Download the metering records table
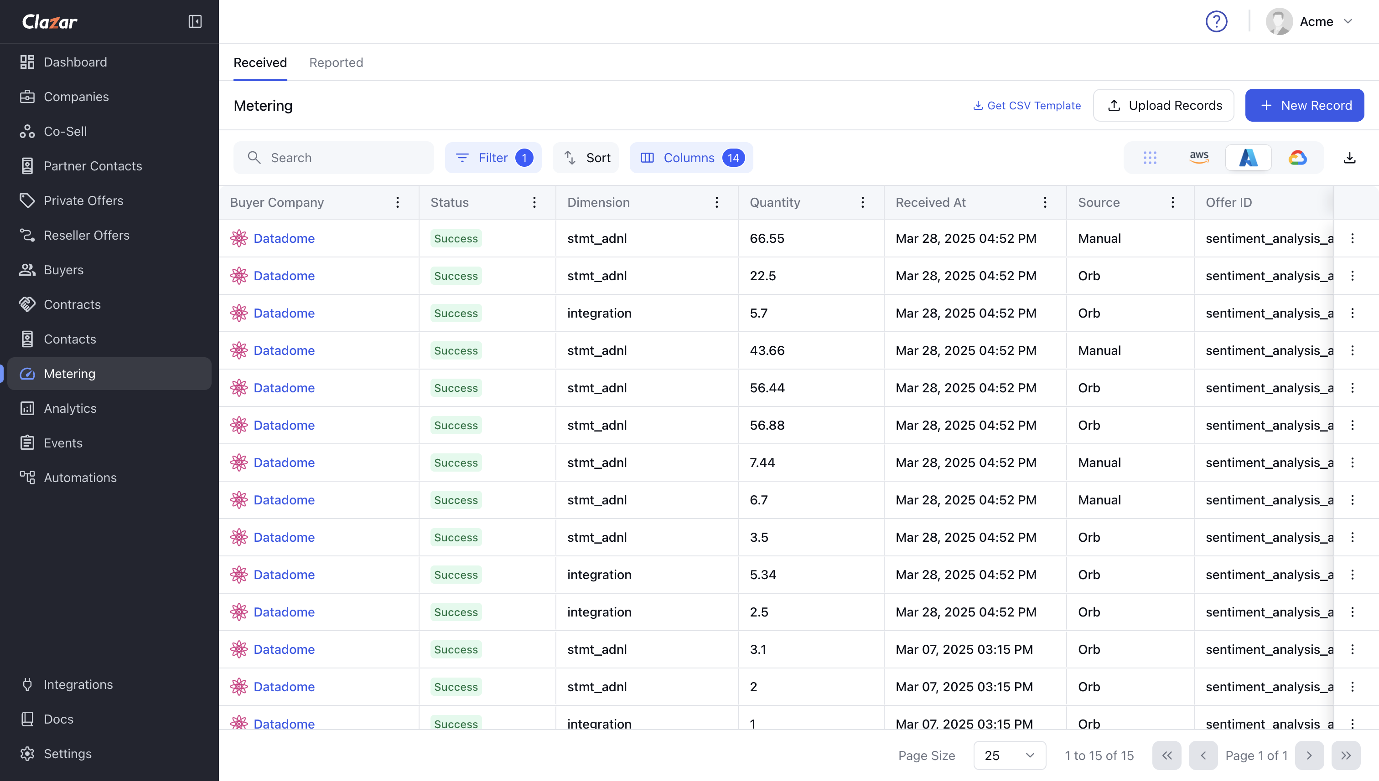The height and width of the screenshot is (781, 1379). coord(1349,158)
